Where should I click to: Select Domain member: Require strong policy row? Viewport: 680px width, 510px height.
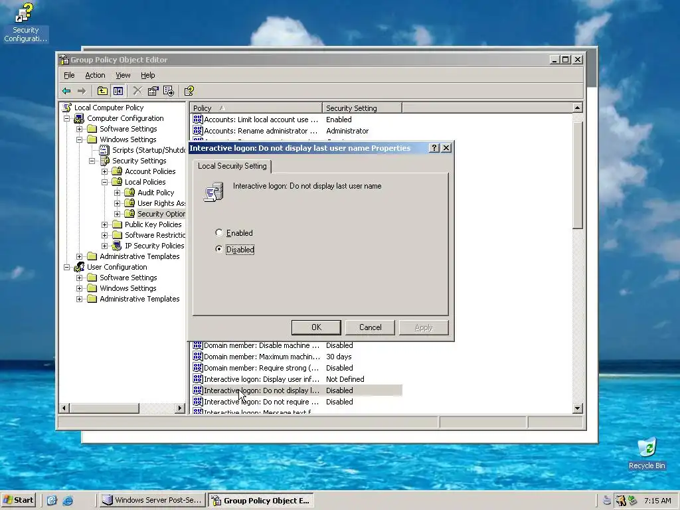pos(297,368)
